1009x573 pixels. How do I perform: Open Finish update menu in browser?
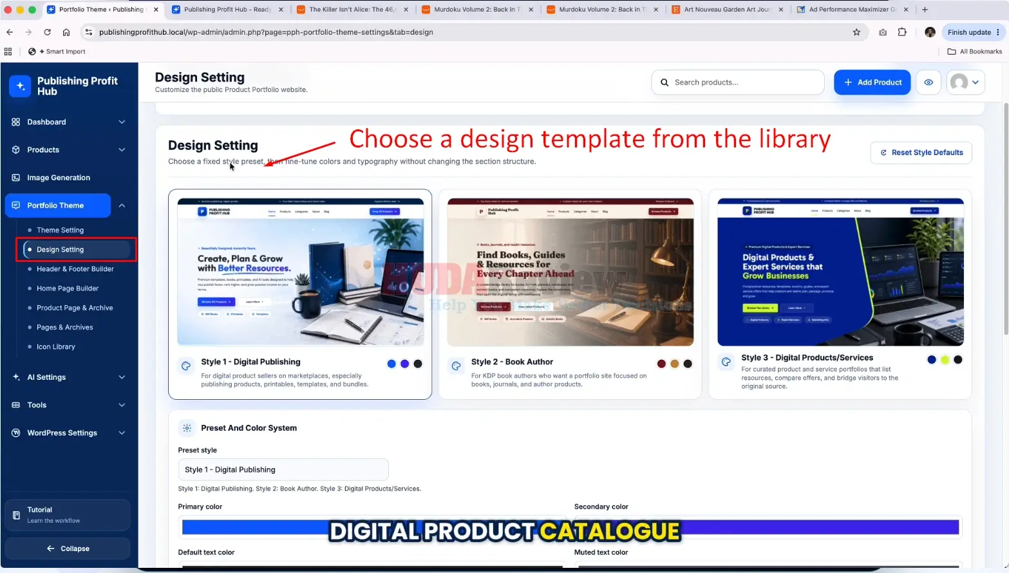973,32
